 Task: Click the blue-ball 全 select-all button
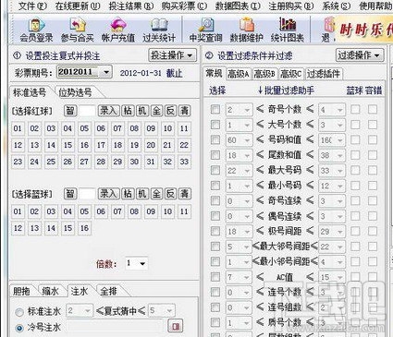(x=156, y=194)
